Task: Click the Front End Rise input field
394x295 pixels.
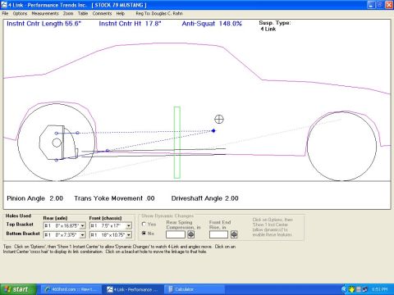Action: [x=218, y=234]
